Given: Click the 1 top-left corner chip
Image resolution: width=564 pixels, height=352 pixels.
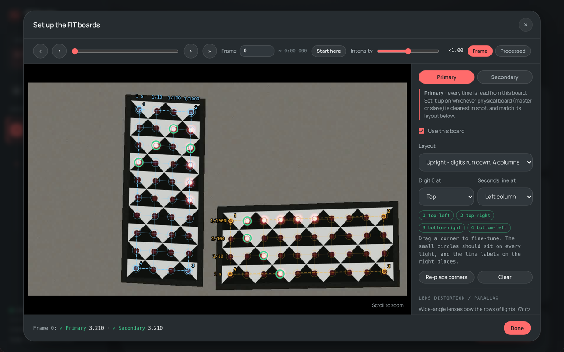Looking at the screenshot, I should pyautogui.click(x=436, y=216).
